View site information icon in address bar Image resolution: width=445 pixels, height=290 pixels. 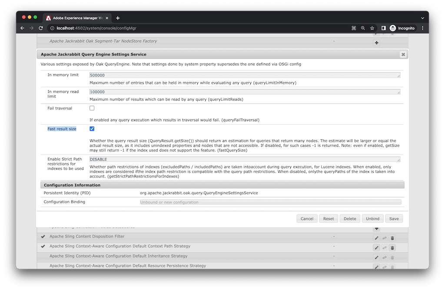52,28
